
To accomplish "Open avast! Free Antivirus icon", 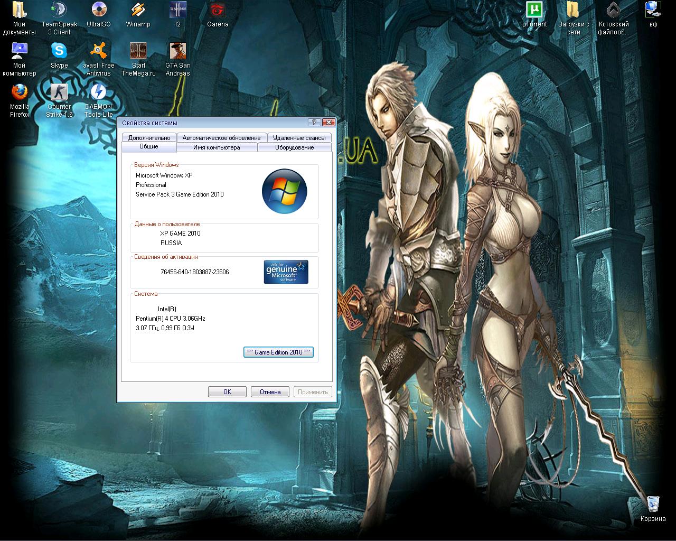I will pos(99,59).
